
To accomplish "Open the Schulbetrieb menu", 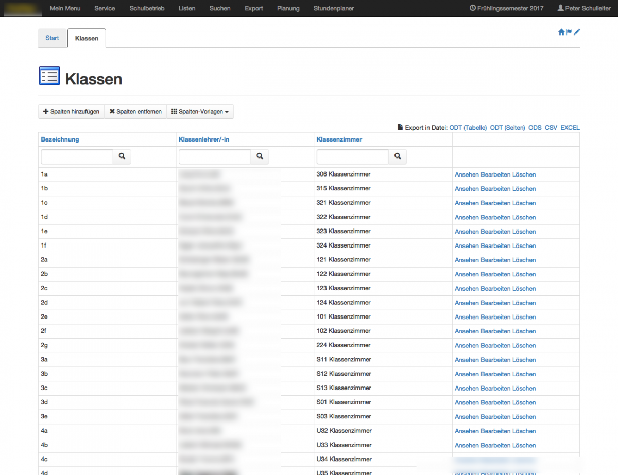I will 147,8.
